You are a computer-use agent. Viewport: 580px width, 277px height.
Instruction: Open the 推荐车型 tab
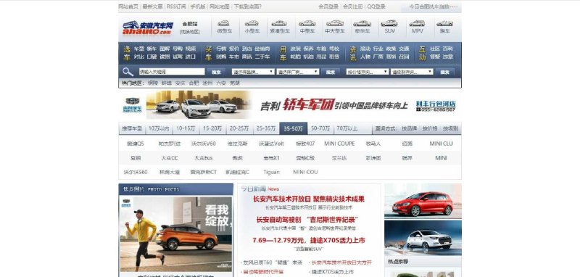(132, 128)
